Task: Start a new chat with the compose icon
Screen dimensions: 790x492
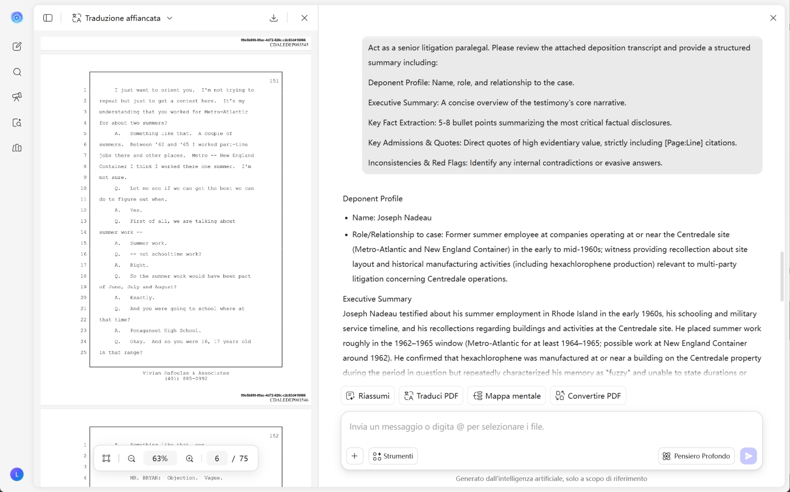Action: pos(17,47)
